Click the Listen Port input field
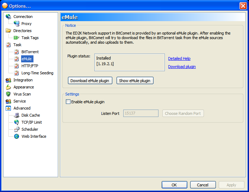Viewport: 249px width, 192px height. tap(141, 113)
